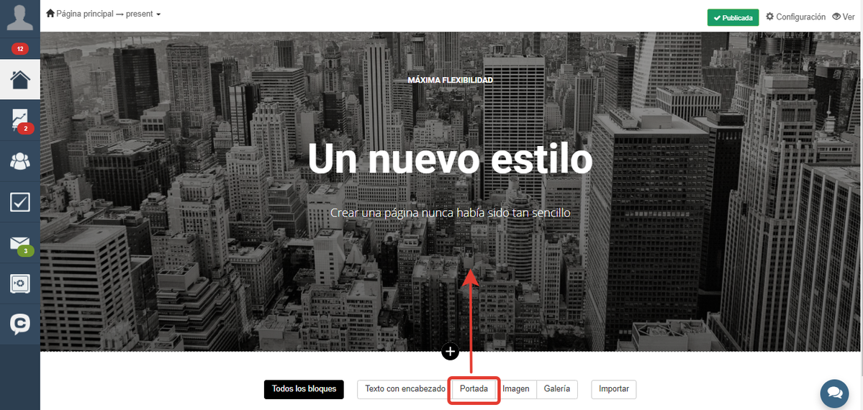Open the mail envelope sidebar icon
Screen dimensions: 863x410
point(21,244)
